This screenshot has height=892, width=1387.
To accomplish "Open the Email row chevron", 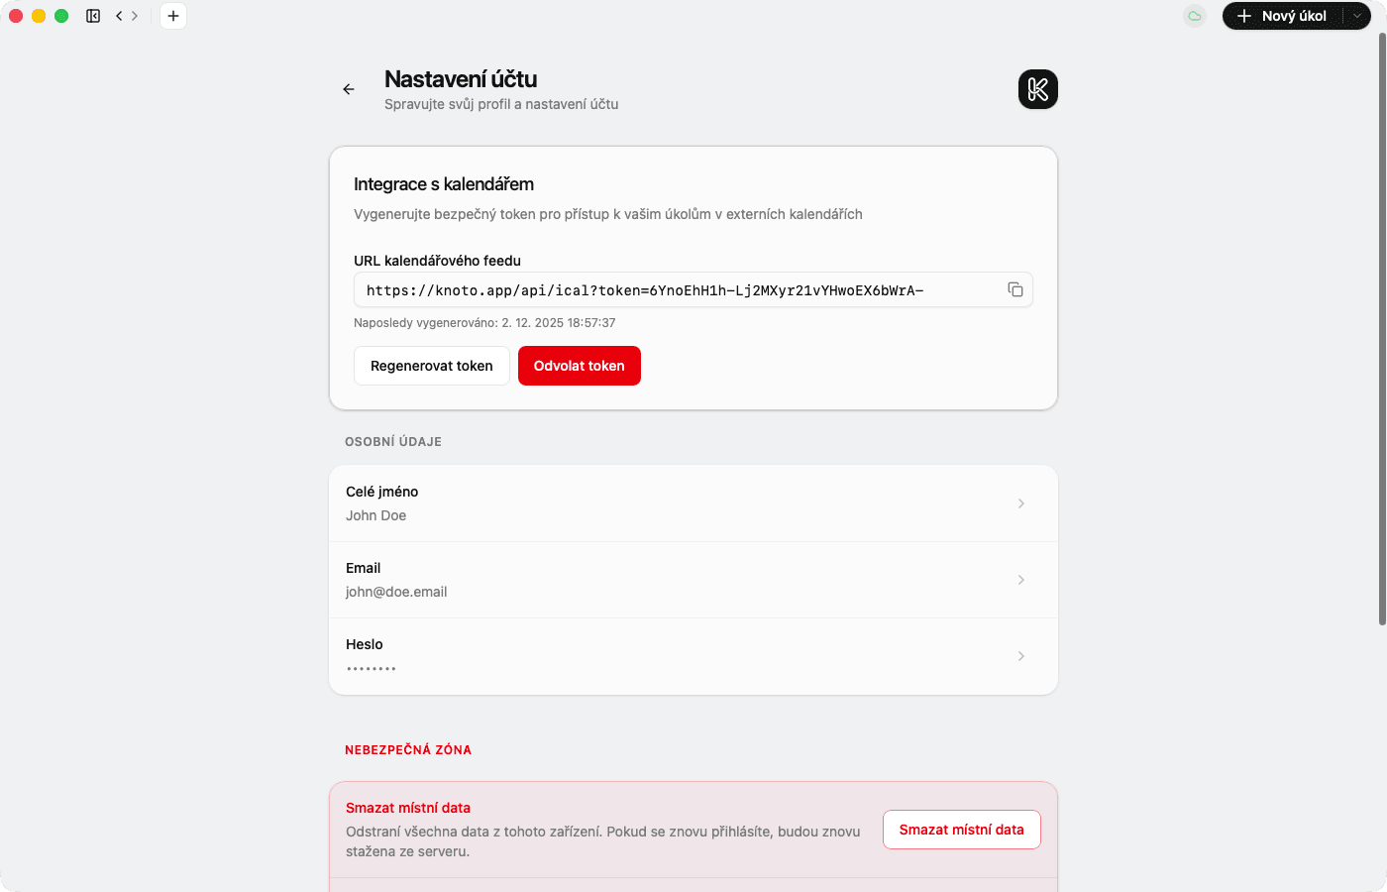I will (x=1020, y=580).
